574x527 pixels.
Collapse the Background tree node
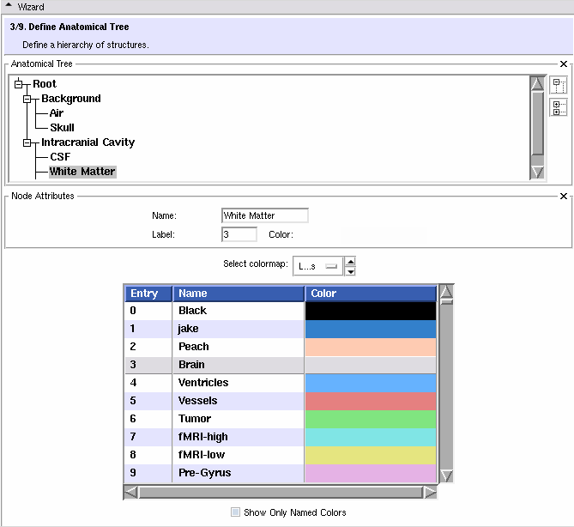tap(28, 99)
